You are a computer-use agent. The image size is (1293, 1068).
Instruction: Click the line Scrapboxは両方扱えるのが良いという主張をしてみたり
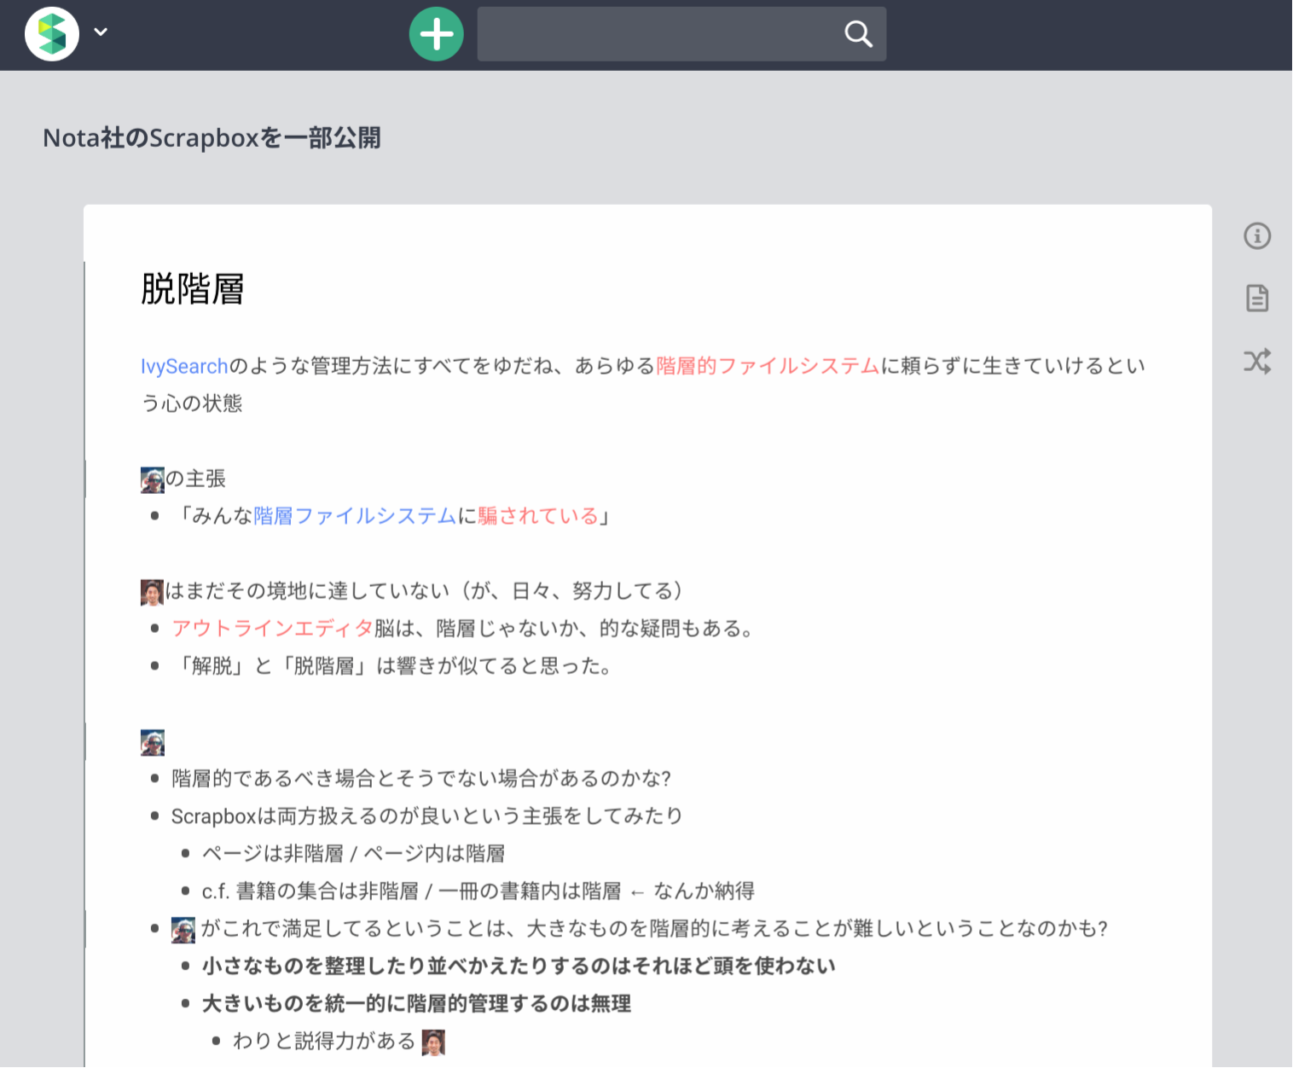(426, 816)
